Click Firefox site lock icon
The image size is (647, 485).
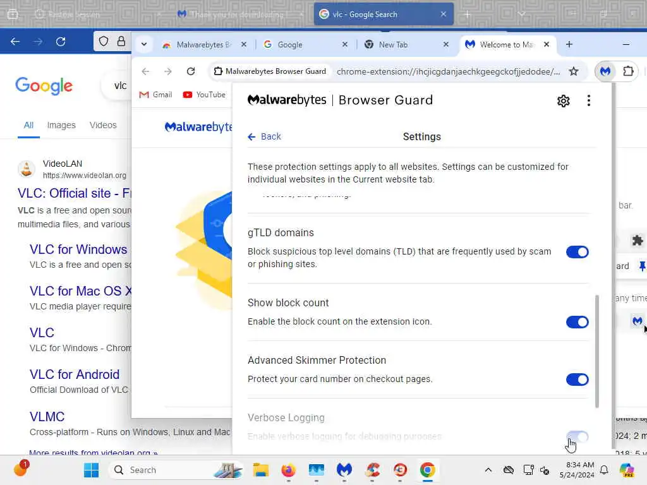click(x=121, y=41)
